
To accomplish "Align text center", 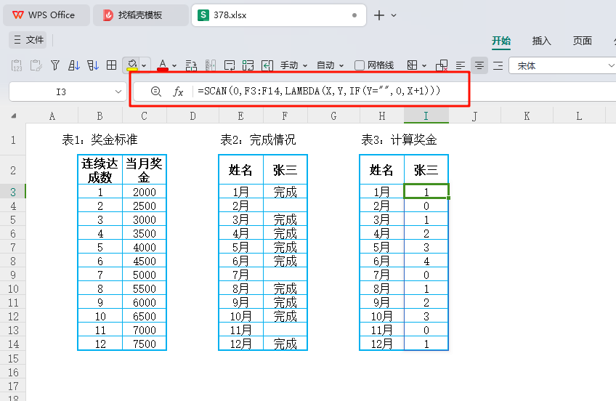I will (479, 65).
